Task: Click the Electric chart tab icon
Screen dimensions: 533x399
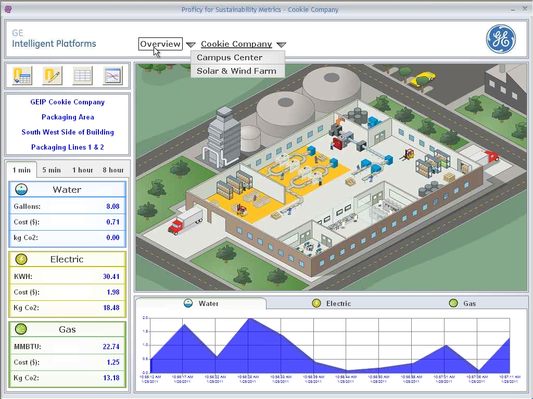Action: coord(316,303)
